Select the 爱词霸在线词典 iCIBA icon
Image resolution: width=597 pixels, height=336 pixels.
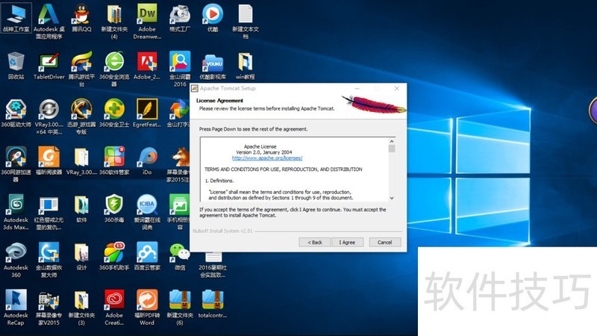[x=147, y=212]
